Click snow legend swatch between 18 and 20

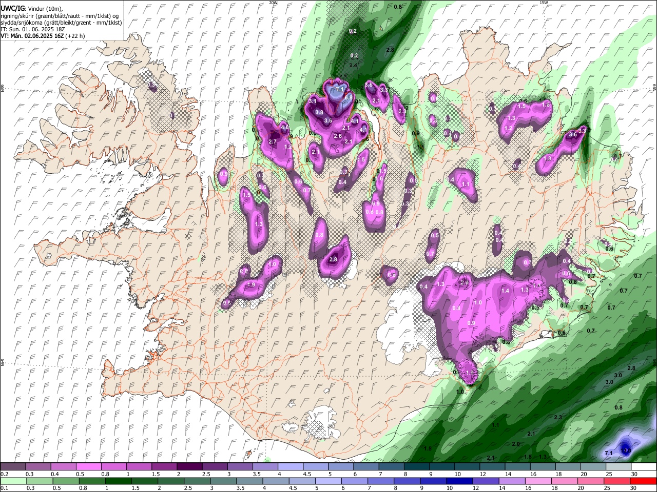[568, 467]
